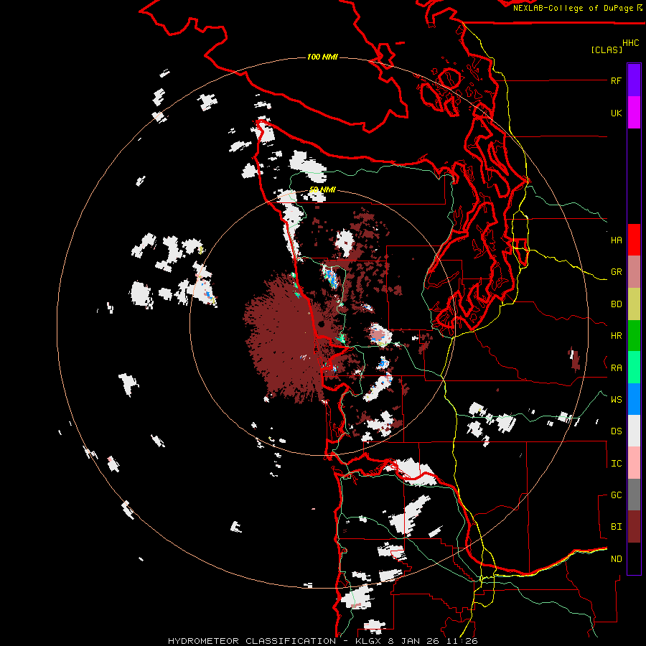The width and height of the screenshot is (646, 646).
Task: Click the radar site black dot marker
Action: [x=322, y=324]
